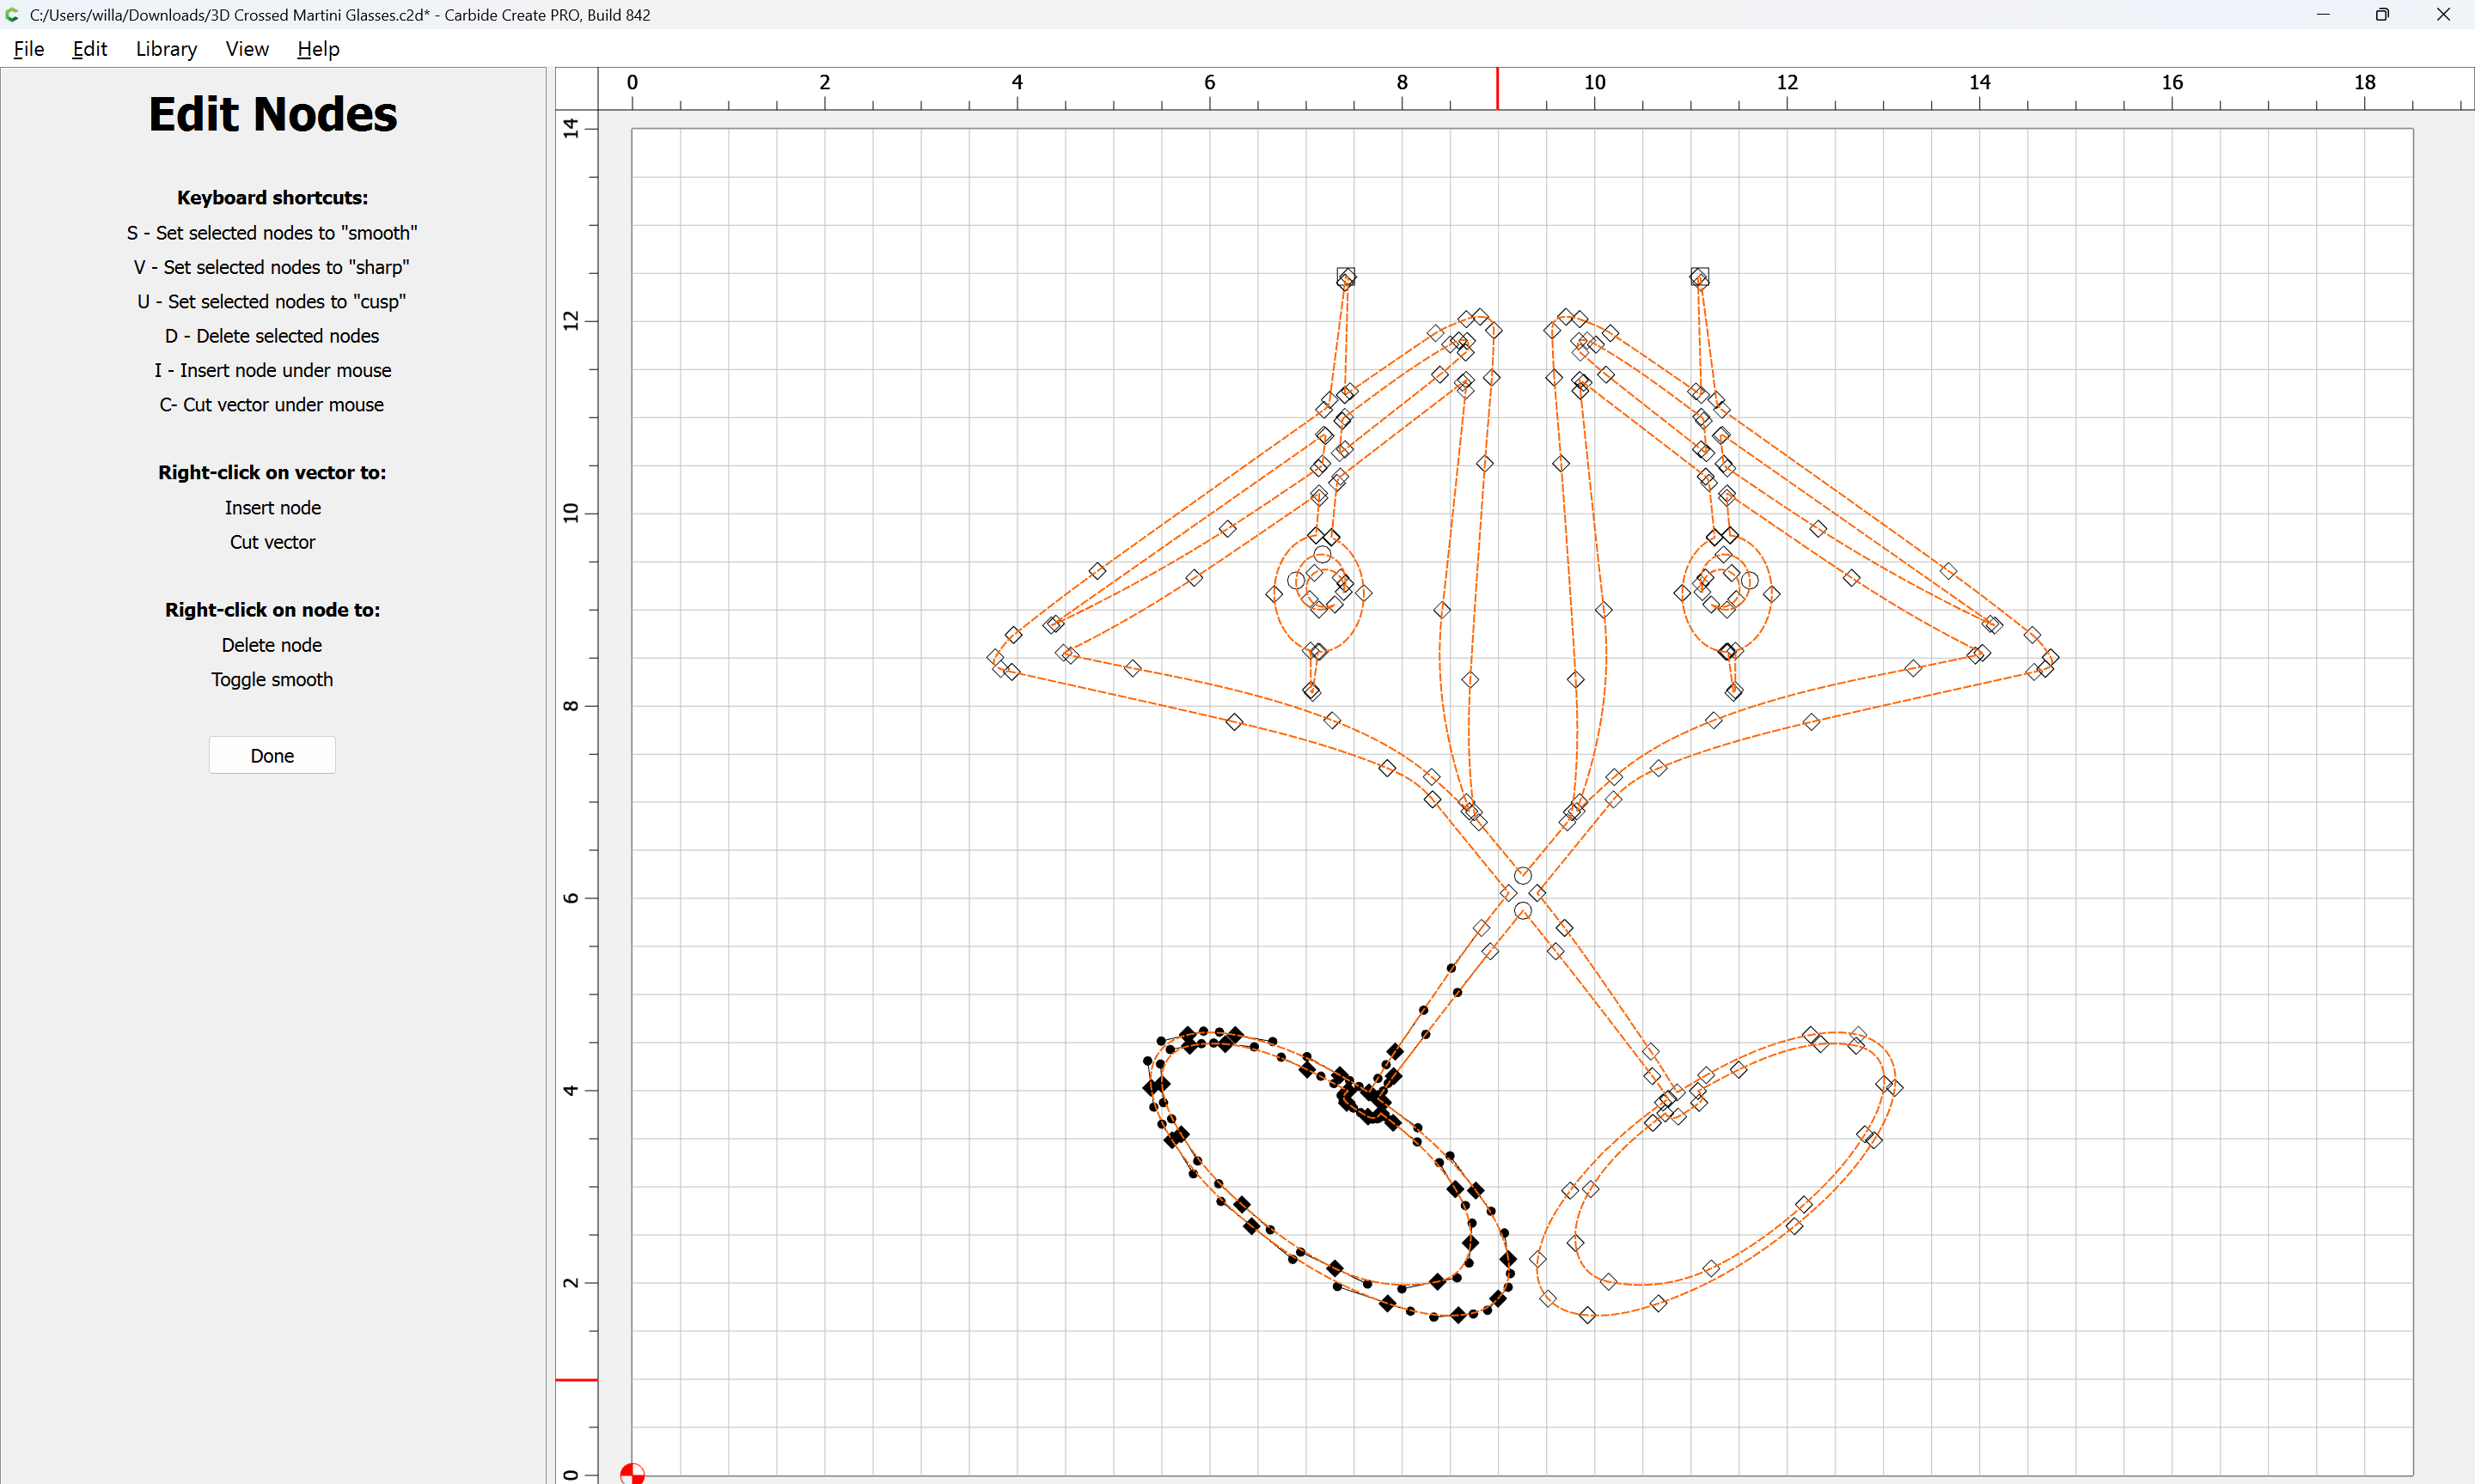This screenshot has height=1484, width=2475.
Task: Select rightmost diamond node of right glass rim
Action: tap(2050, 657)
